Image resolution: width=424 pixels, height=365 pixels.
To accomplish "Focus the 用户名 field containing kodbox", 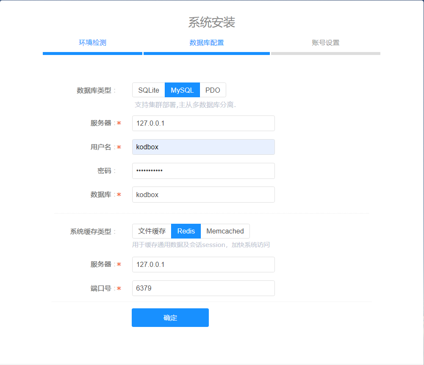I will [x=203, y=147].
